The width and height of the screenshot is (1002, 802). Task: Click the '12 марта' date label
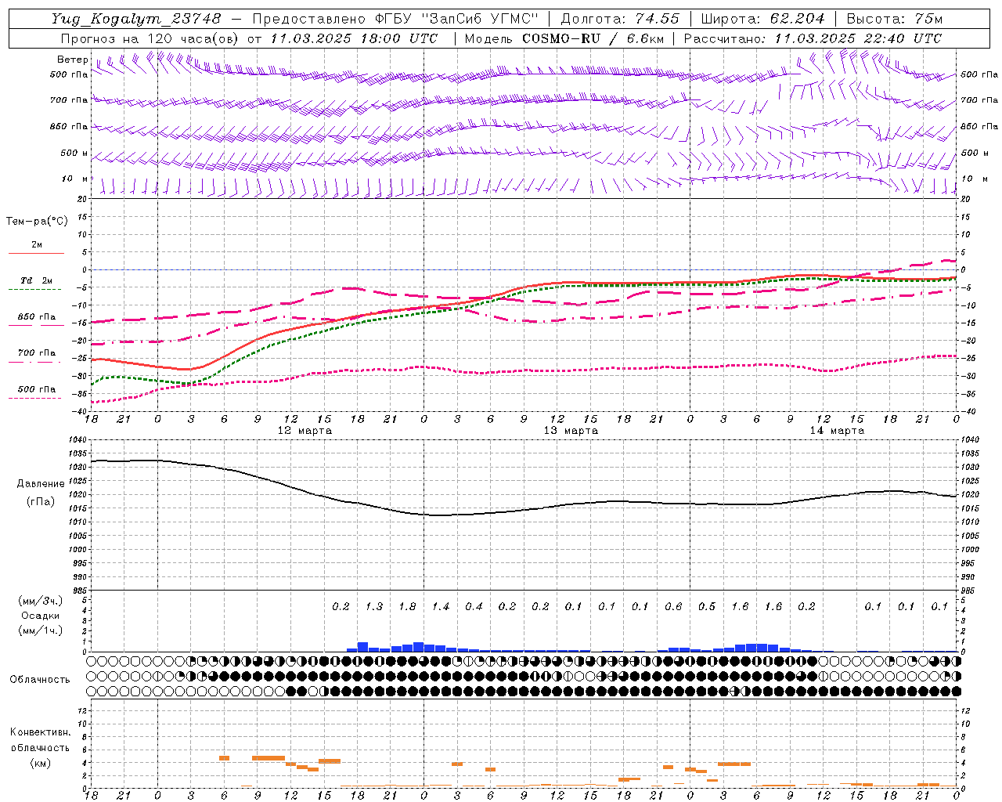[x=305, y=431]
